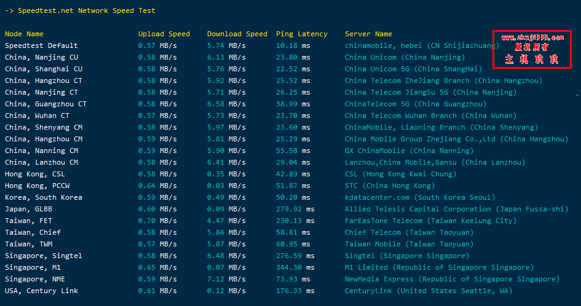
Task: Click server 'Singtel (Singapore Singapore)'
Action: click(x=407, y=256)
